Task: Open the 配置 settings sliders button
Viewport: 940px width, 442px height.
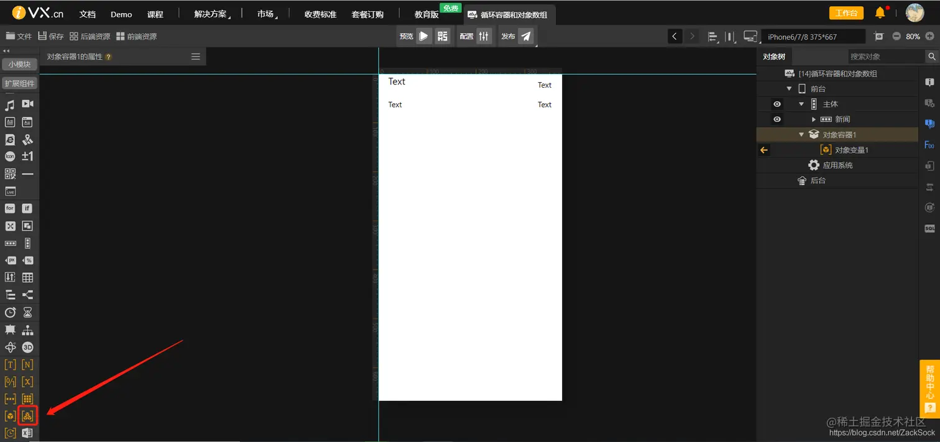Action: (x=484, y=36)
